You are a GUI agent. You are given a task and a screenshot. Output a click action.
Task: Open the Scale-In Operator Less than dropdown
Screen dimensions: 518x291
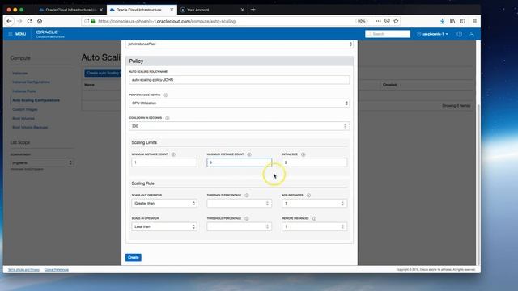pyautogui.click(x=164, y=226)
